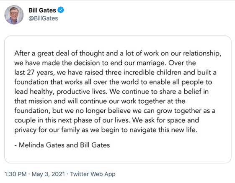Click the blue verified badge checkmark
The image size is (235, 183).
coord(61,10)
